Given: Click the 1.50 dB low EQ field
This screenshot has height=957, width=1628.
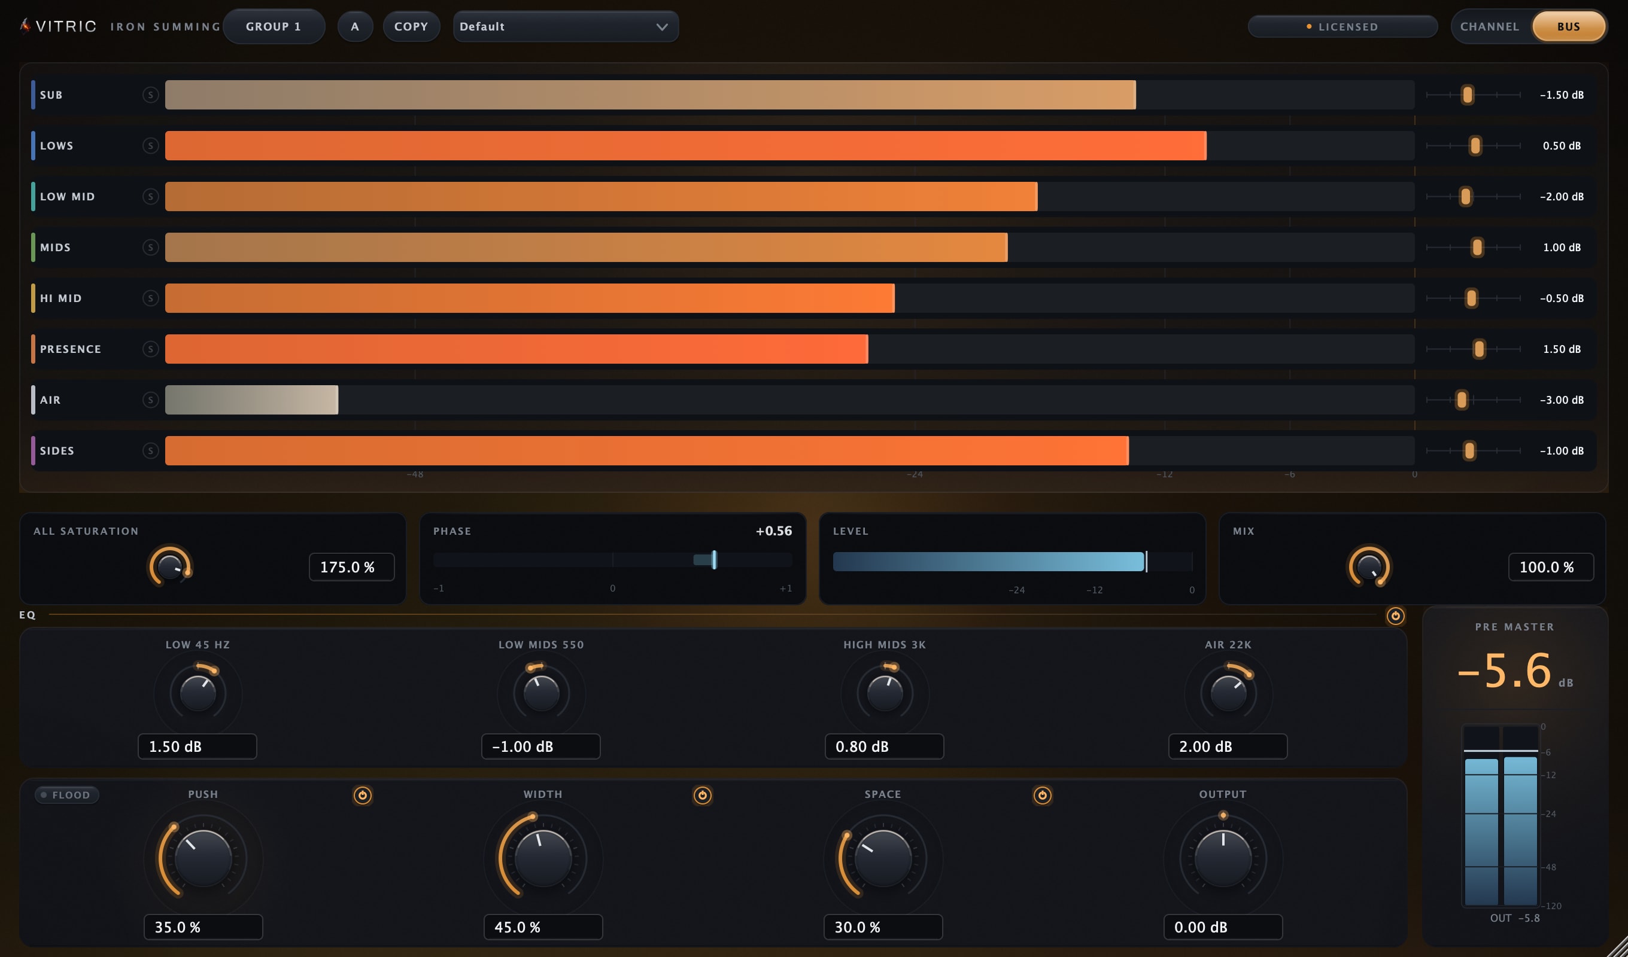Looking at the screenshot, I should coord(197,746).
